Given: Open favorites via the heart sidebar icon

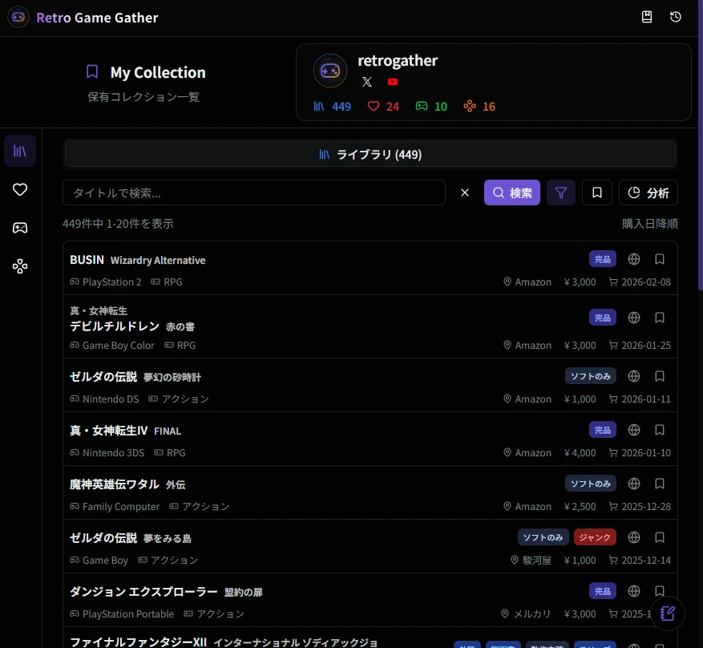Looking at the screenshot, I should [x=20, y=189].
